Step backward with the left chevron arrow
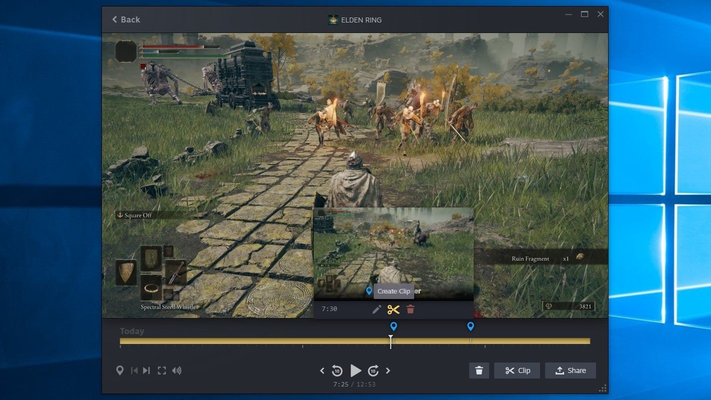This screenshot has height=400, width=711. coord(322,370)
